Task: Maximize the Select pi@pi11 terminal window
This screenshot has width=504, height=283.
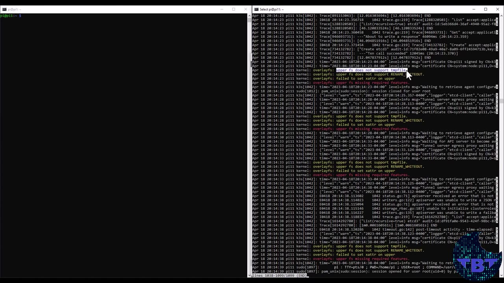Action: tap(485, 9)
